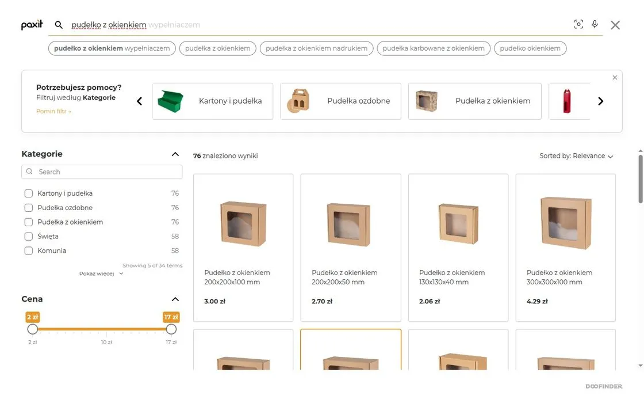Click the orange price range track
This screenshot has width=644, height=403.
[x=102, y=329]
